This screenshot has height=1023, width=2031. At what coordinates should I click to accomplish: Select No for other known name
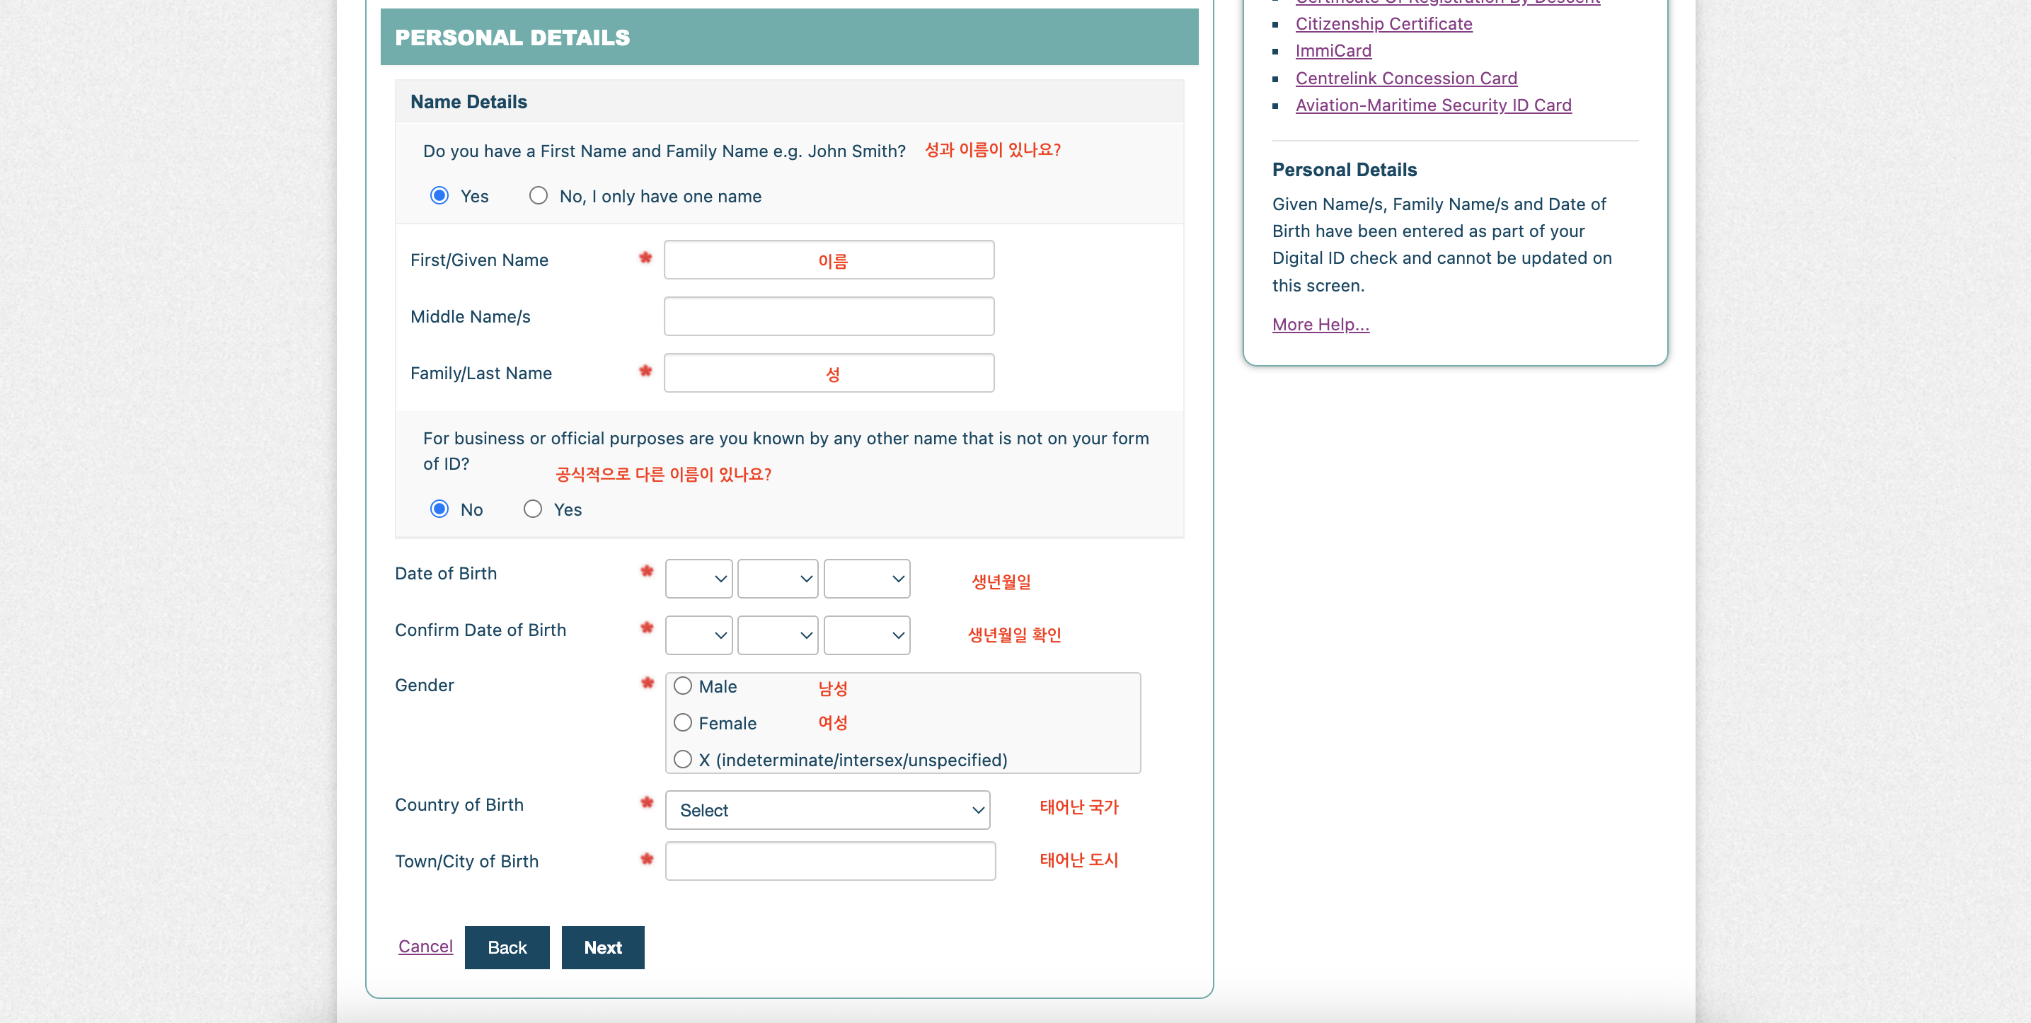tap(439, 509)
